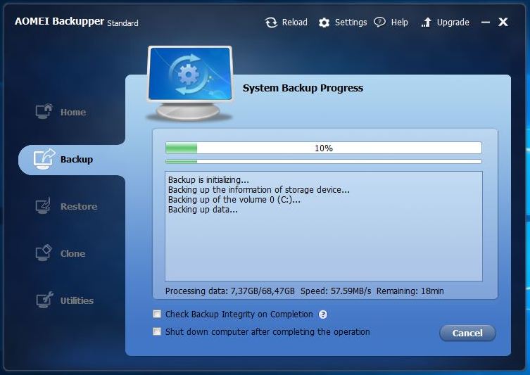Click the Upgrade arrow icon
530x375 pixels.
[x=427, y=23]
